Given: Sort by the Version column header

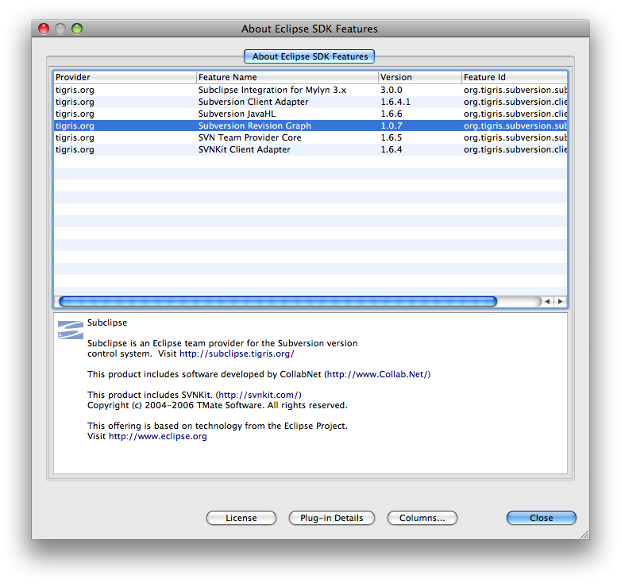Looking at the screenshot, I should 420,77.
